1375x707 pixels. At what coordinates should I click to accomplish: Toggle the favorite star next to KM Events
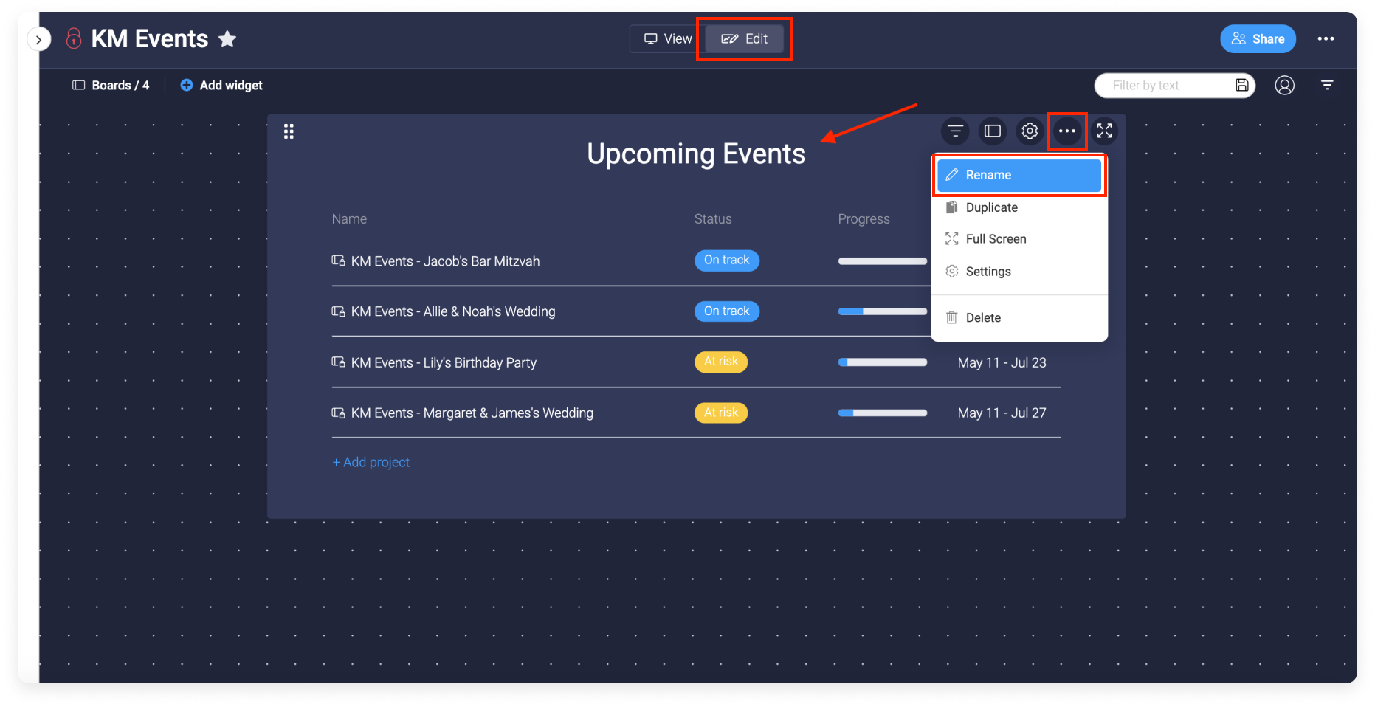[x=227, y=38]
